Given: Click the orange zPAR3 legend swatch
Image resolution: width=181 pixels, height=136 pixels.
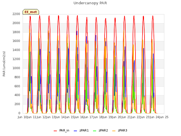Looking at the screenshot, I should pos(114,131).
